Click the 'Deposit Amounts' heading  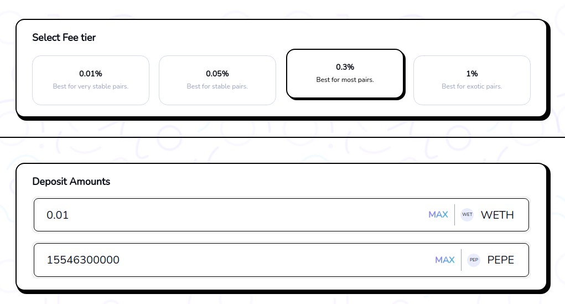(71, 182)
